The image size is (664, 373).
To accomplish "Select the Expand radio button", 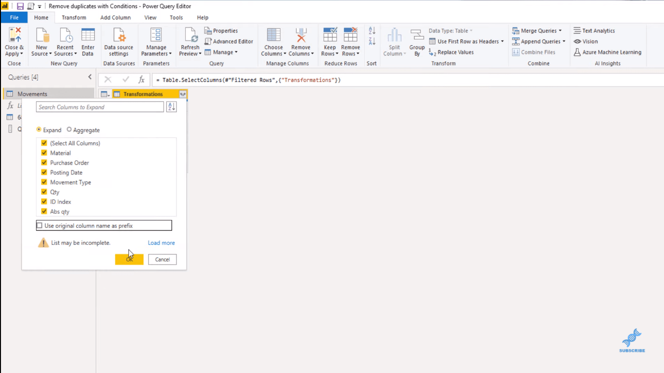I will (39, 130).
